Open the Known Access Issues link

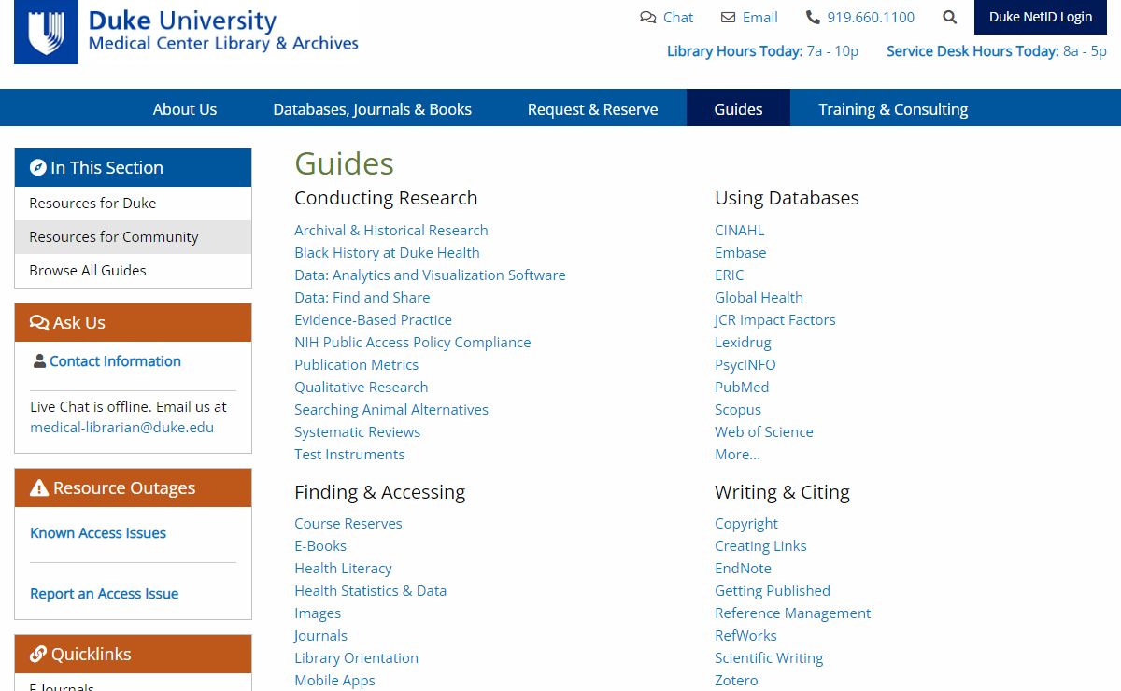point(98,533)
